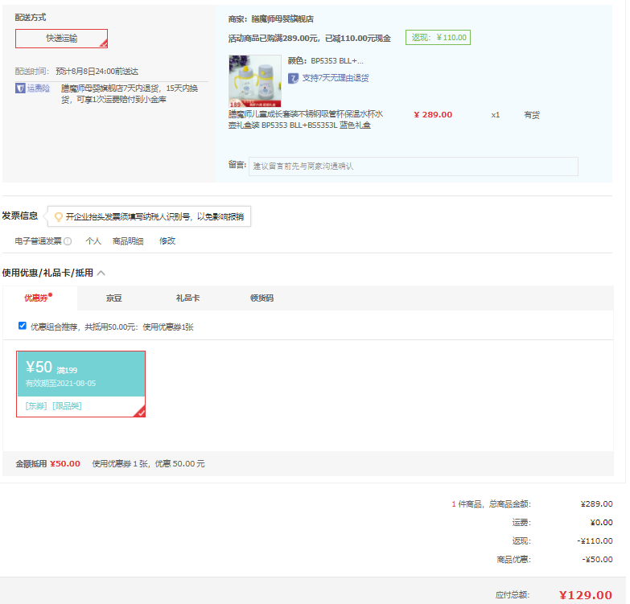Viewport: 630px width, 604px height.
Task: Click the invoice info circle icon
Action: point(68,241)
